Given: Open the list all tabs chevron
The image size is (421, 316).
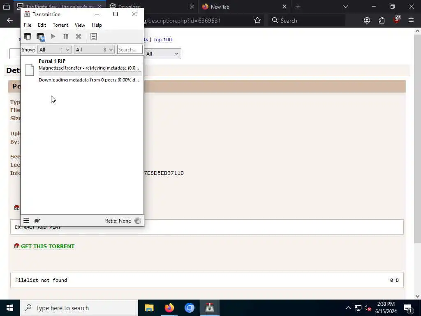Looking at the screenshot, I should [345, 7].
